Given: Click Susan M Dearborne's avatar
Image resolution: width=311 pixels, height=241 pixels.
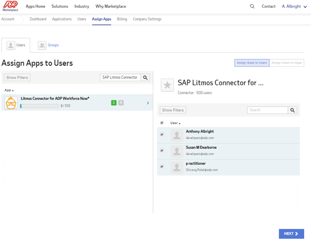Looking at the screenshot, I should point(177,152).
